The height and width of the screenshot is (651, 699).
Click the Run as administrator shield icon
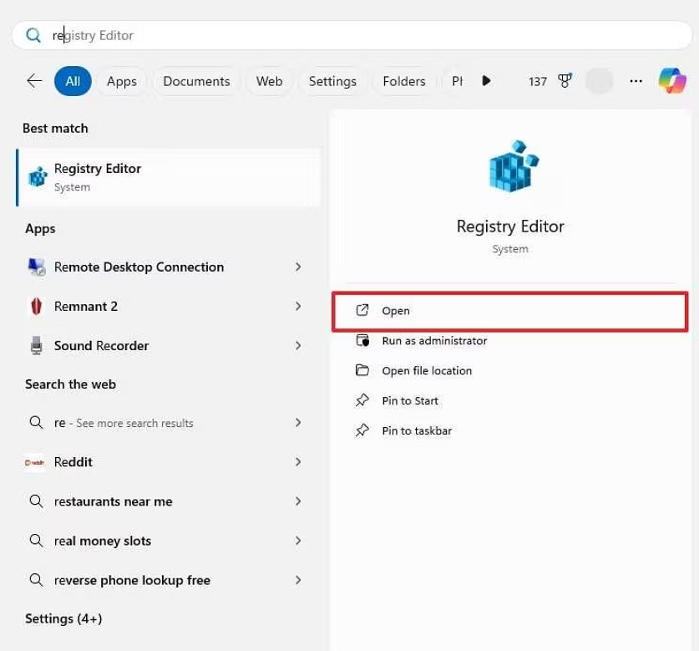click(362, 340)
